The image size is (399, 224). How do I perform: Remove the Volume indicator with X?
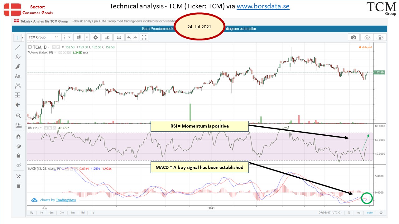pos(69,52)
